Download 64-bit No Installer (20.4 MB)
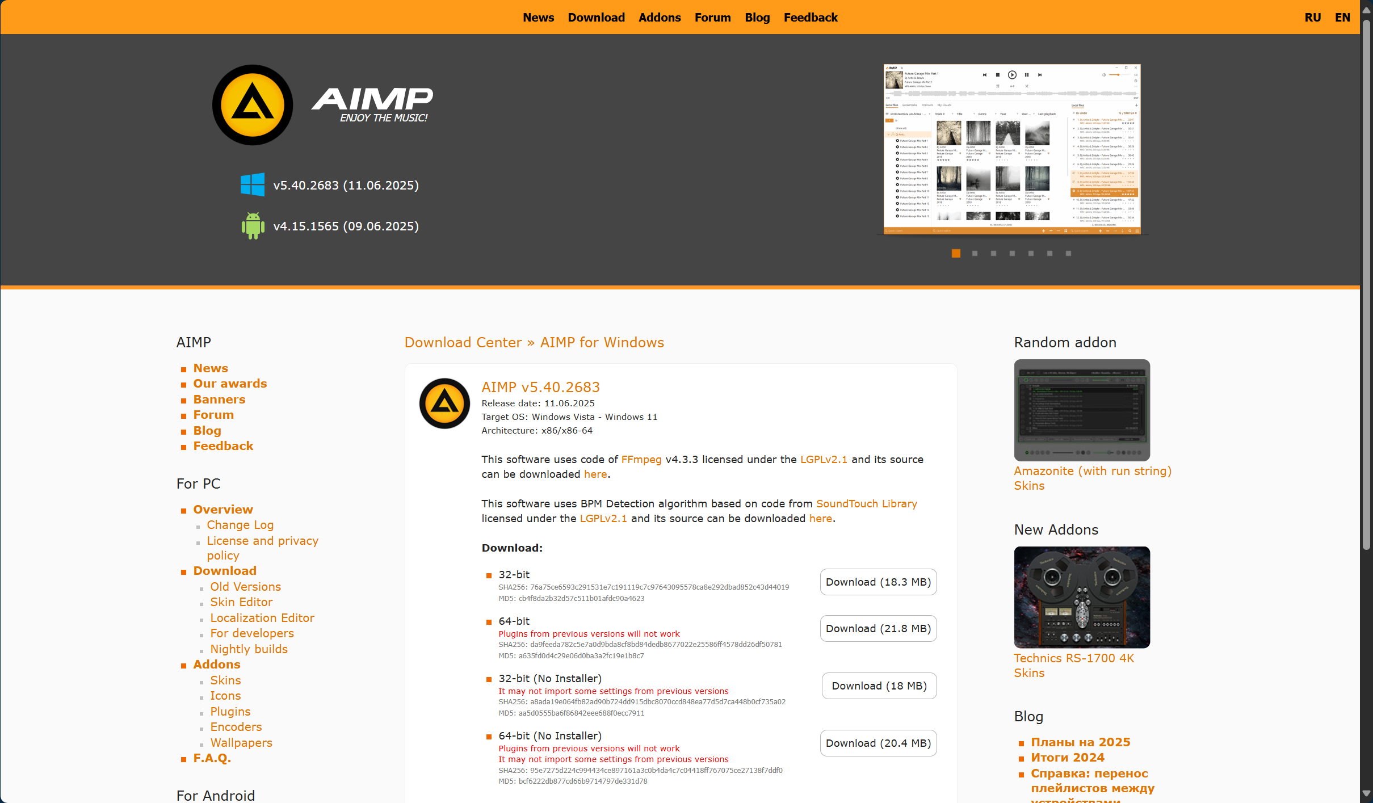The width and height of the screenshot is (1373, 803). (878, 743)
